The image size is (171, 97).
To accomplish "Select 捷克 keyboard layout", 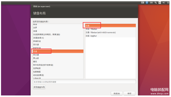I will tap(58, 62).
